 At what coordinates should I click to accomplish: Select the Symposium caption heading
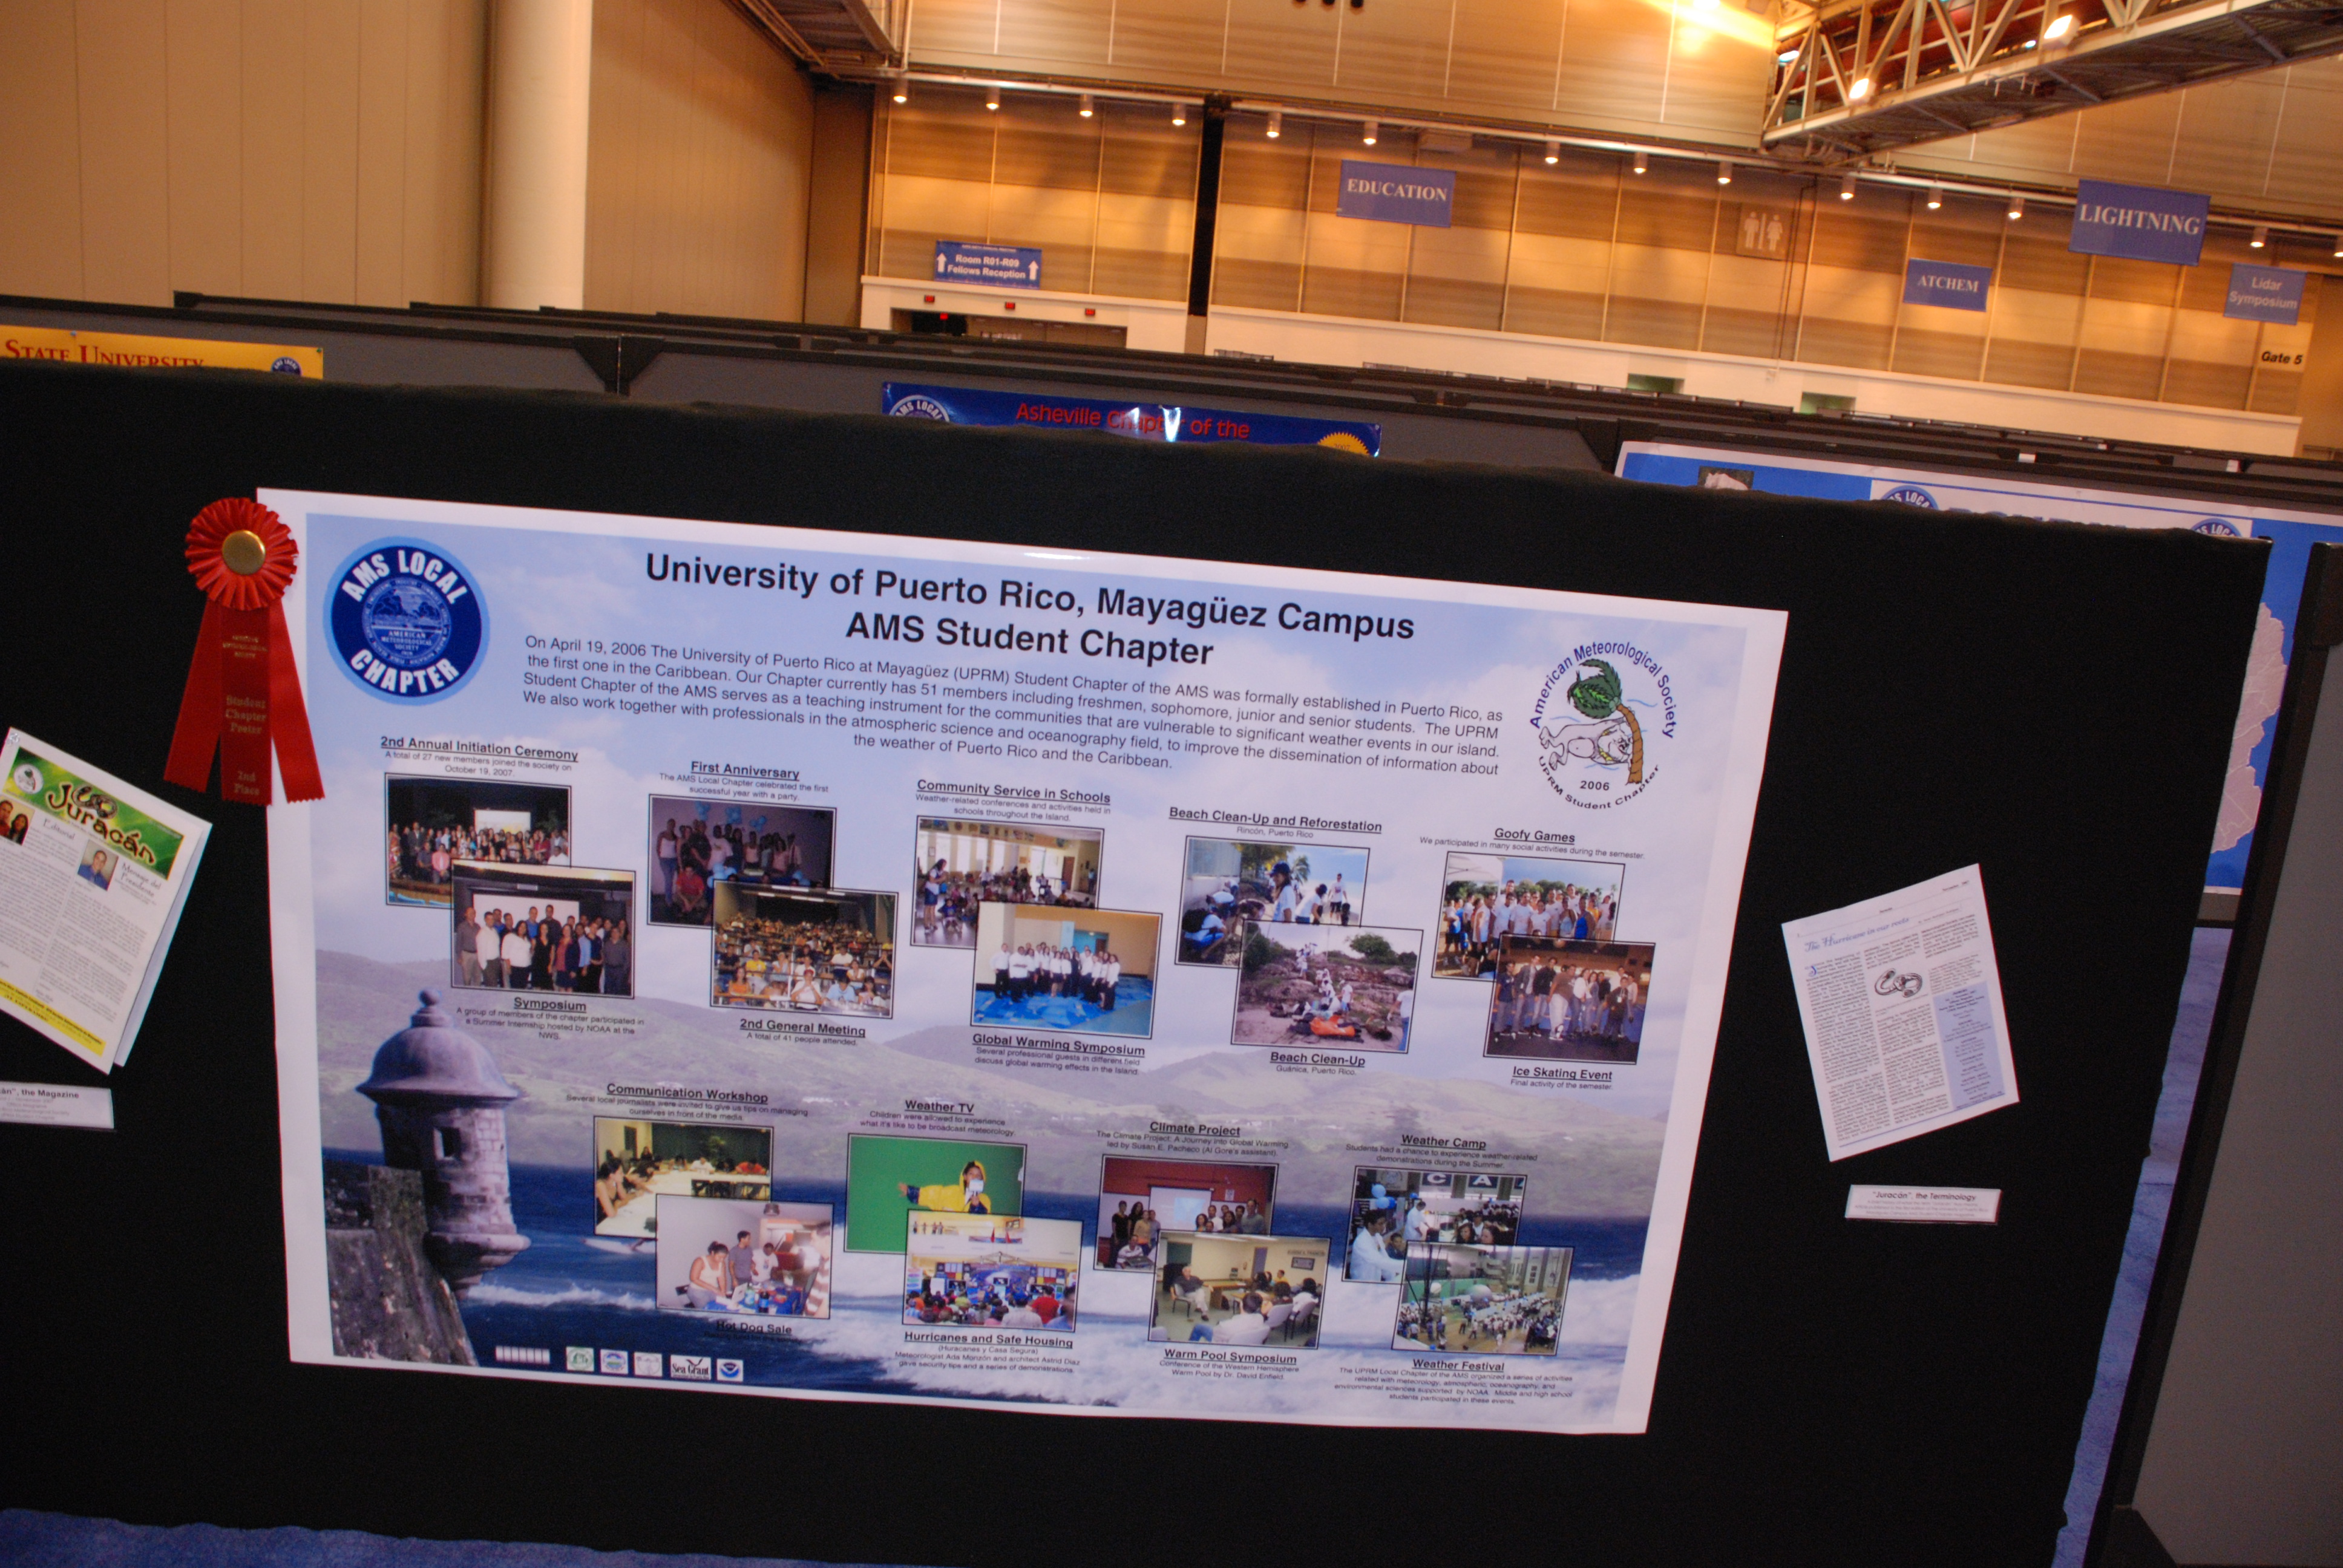point(550,1004)
